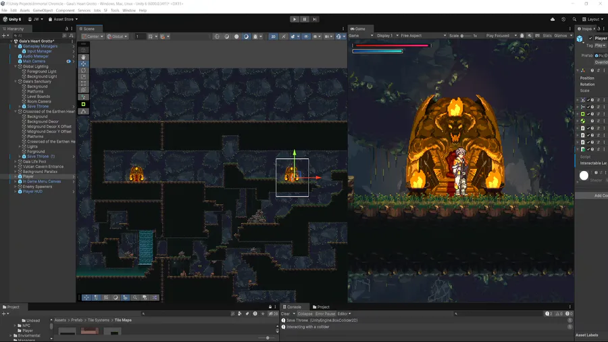Click the grid snap value field
The width and height of the screenshot is (608, 342).
[140, 36]
